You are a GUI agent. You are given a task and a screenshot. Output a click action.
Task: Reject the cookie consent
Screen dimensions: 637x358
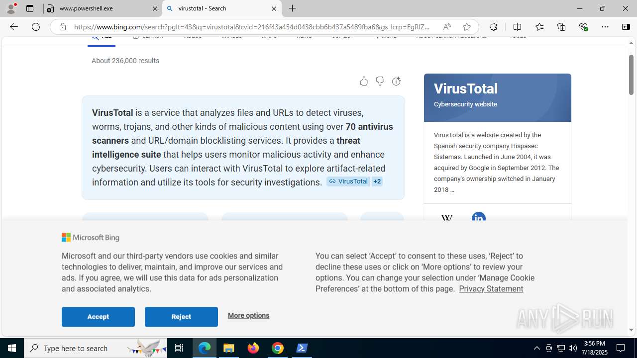pyautogui.click(x=181, y=317)
